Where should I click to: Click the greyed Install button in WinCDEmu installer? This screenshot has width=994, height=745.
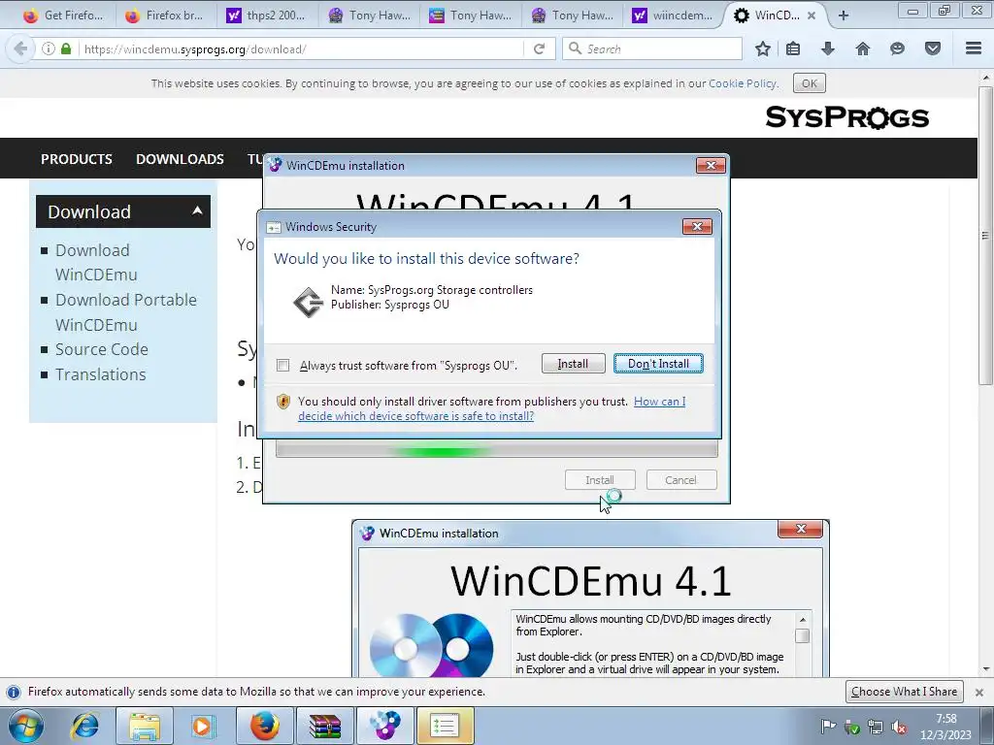[600, 480]
